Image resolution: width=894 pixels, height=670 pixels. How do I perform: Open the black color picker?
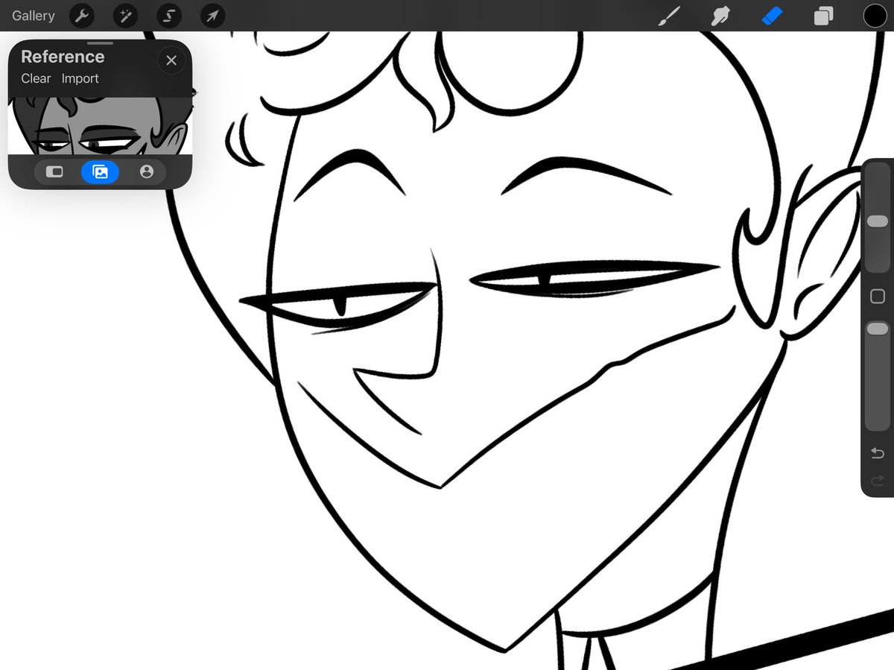[x=875, y=16]
